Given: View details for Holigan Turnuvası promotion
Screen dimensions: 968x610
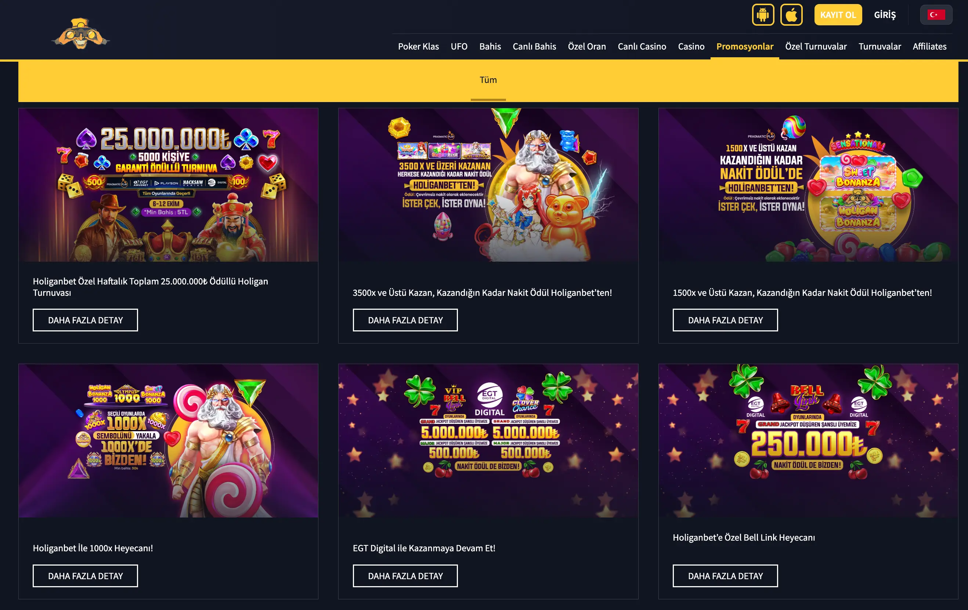Looking at the screenshot, I should [85, 320].
